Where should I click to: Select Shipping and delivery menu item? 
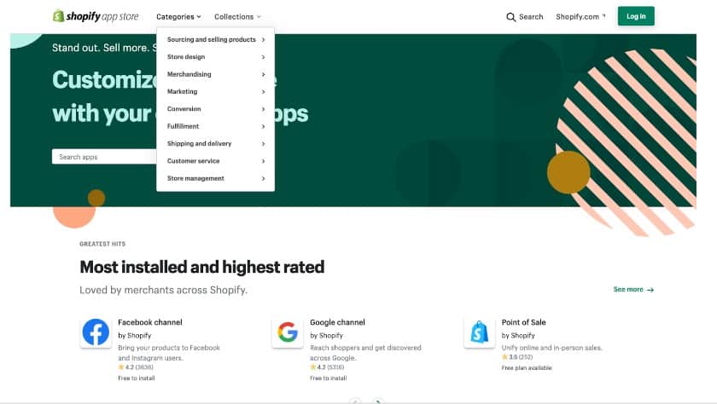[199, 143]
